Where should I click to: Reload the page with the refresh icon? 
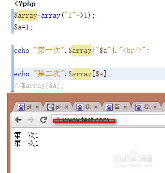click(x=44, y=120)
